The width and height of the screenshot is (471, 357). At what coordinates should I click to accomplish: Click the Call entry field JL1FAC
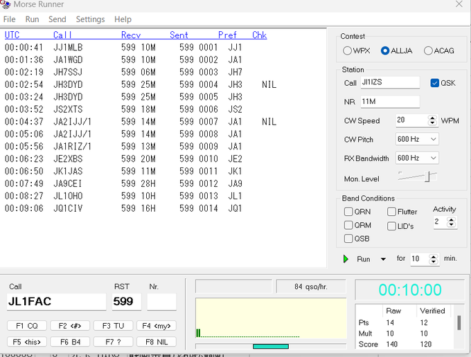click(57, 302)
